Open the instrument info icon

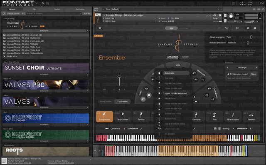(x=220, y=15)
